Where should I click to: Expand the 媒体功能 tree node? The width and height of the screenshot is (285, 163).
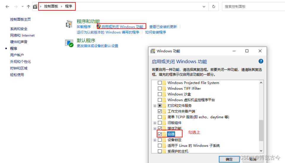(x=155, y=129)
